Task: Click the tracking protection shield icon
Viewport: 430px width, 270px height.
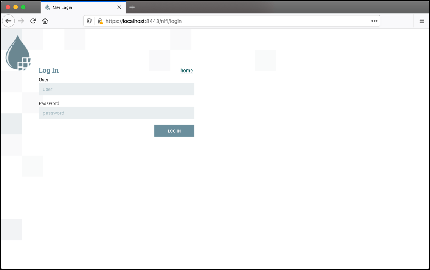Action: [x=89, y=21]
